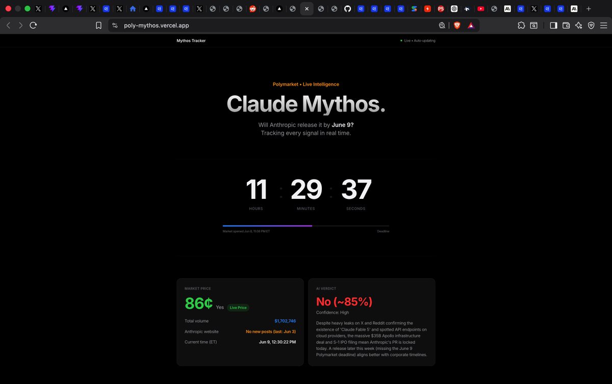Viewport: 612px width, 384px height.
Task: Switch to the white bird icon tab
Action: [x=468, y=9]
